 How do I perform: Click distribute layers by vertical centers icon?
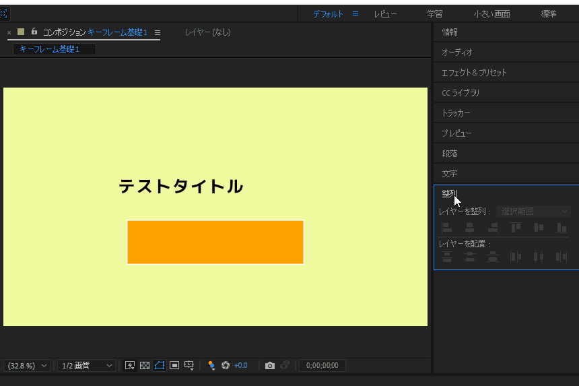click(x=470, y=257)
